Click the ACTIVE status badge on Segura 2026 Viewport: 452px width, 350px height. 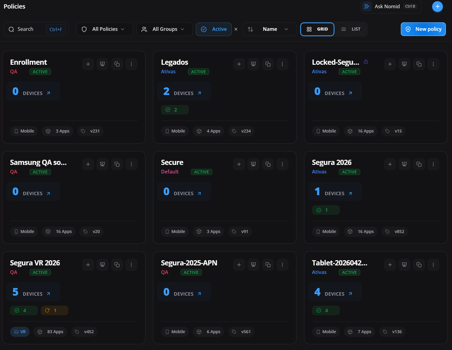(x=350, y=172)
